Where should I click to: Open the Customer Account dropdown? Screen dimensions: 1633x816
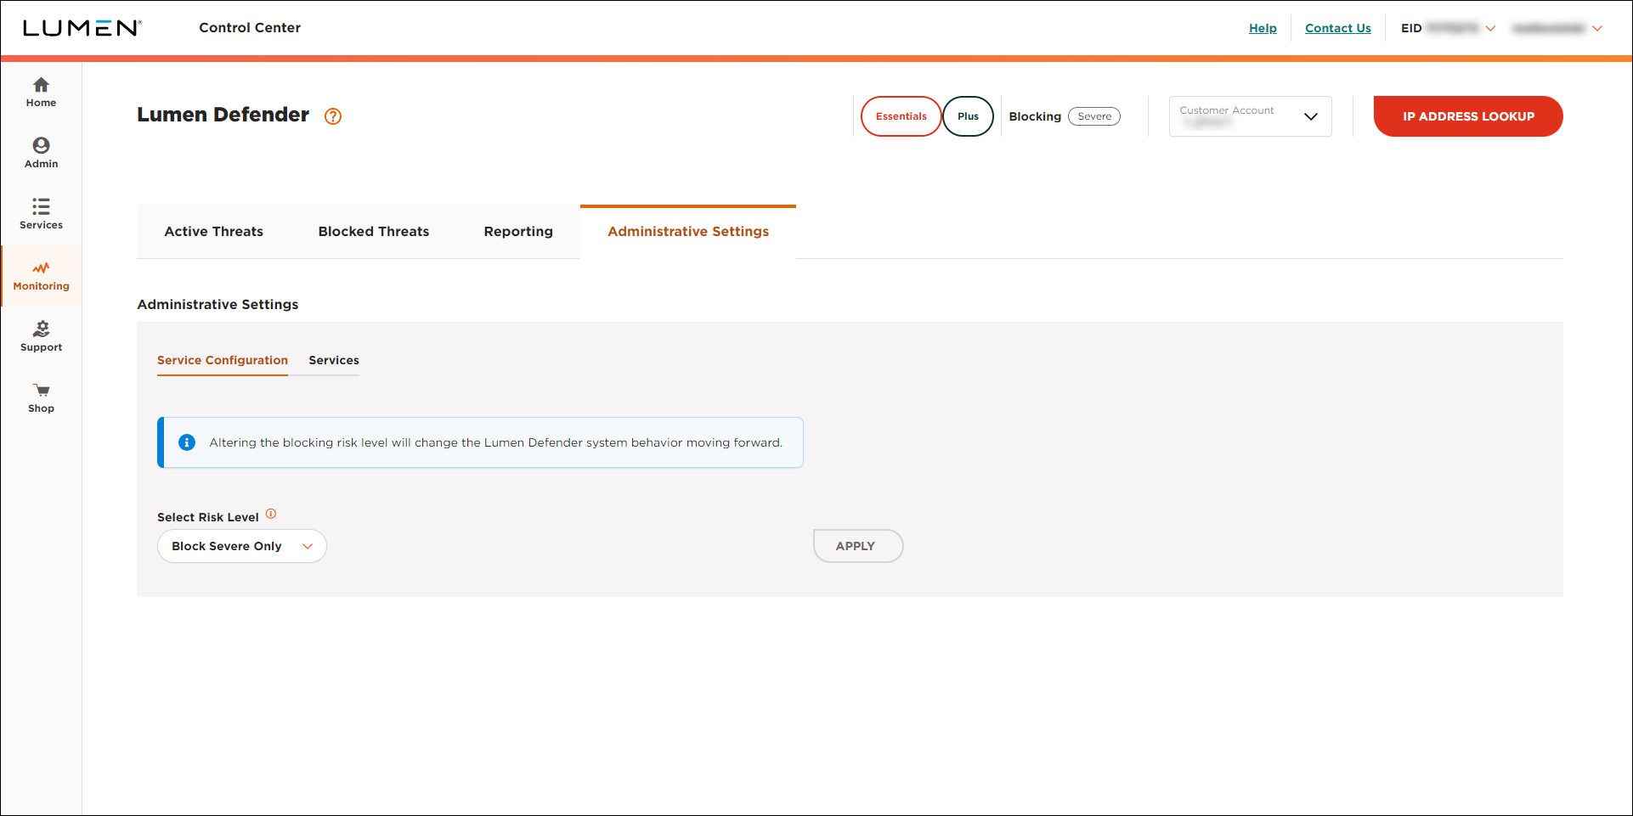(x=1250, y=116)
